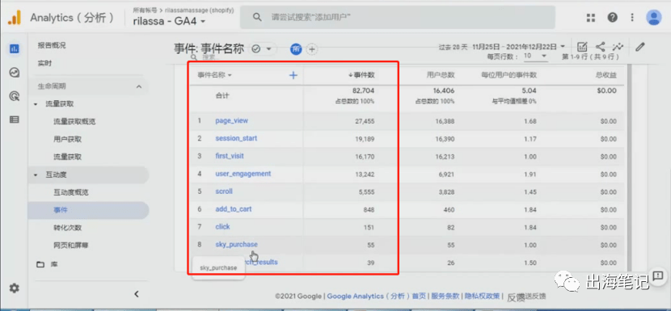Viewport: 671px width, 311px height.
Task: Open the rows per page dropdown
Action: point(535,56)
